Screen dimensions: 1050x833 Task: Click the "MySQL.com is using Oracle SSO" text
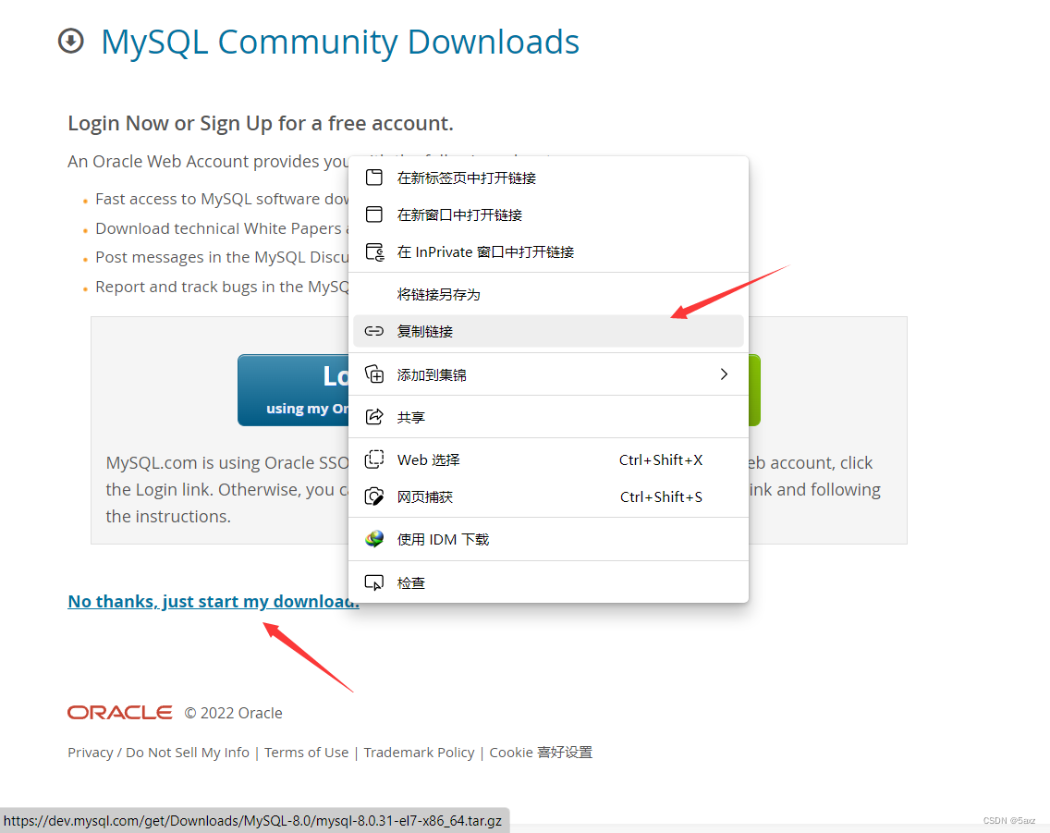pyautogui.click(x=227, y=462)
